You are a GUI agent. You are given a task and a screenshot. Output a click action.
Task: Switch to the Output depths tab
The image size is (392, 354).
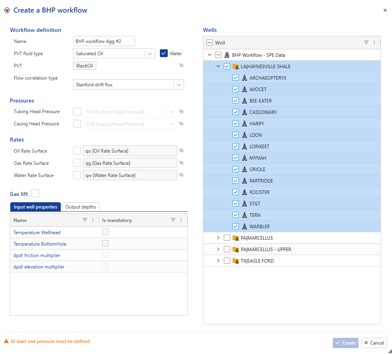click(x=81, y=207)
